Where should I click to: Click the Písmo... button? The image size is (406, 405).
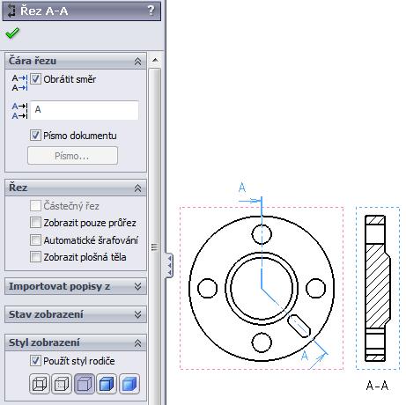tap(72, 156)
